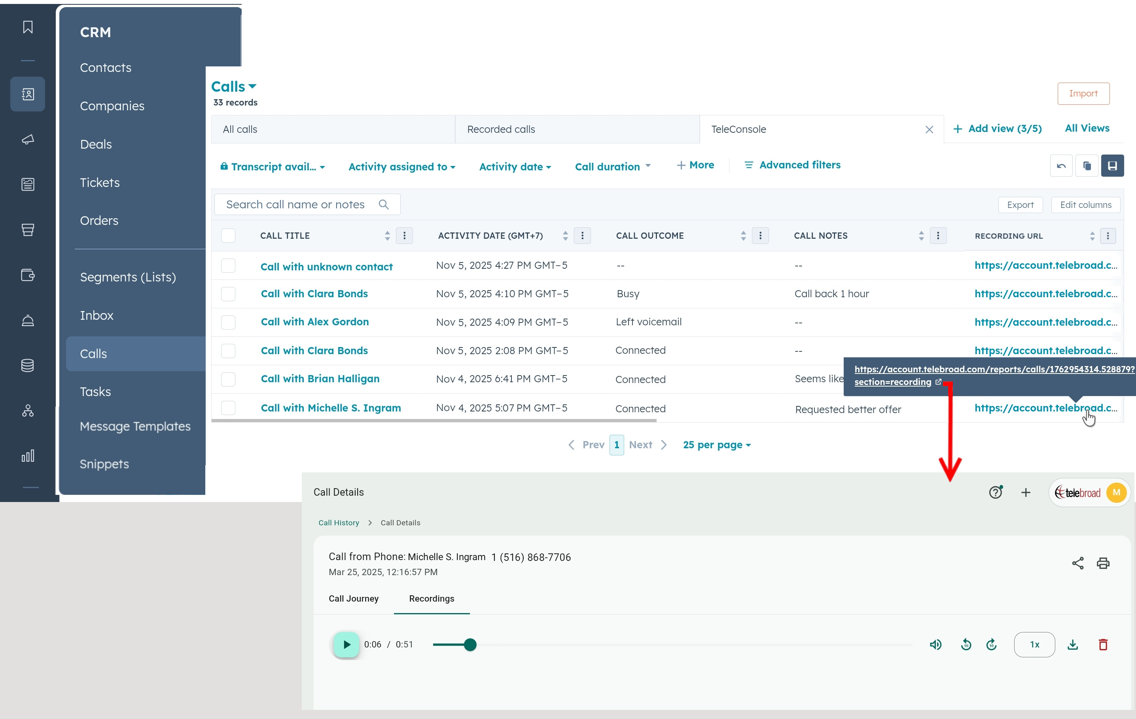Screen dimensions: 1136x719
Task: Open the 25 per page dropdown
Action: tap(716, 445)
